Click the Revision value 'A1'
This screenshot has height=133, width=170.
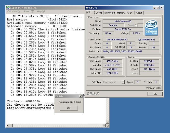click(154, 48)
